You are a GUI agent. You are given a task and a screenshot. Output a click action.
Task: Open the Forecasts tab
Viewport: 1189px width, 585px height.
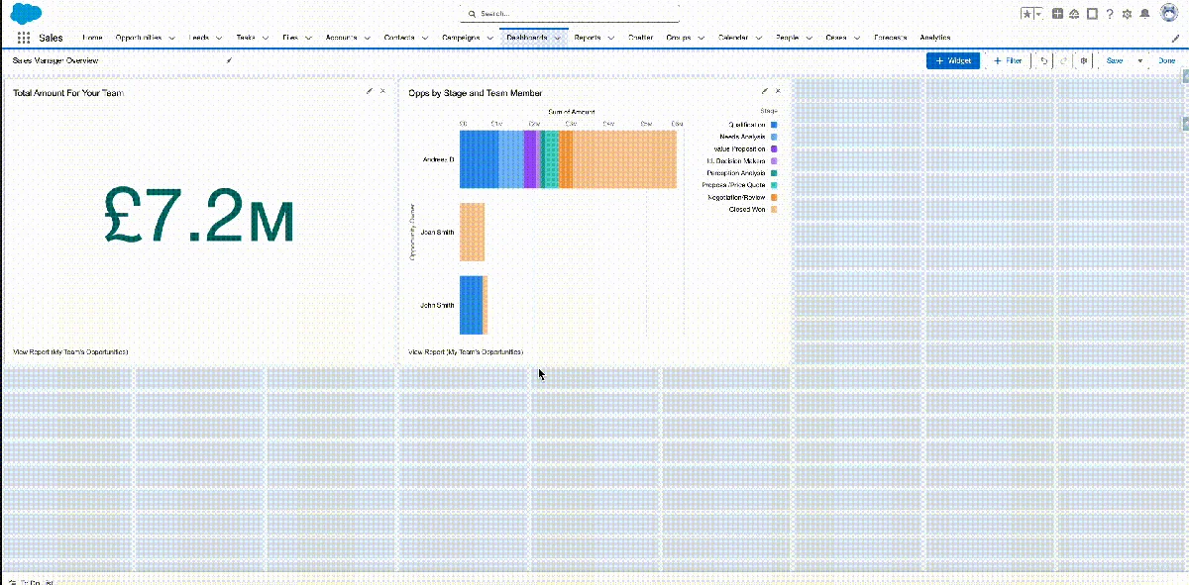891,38
